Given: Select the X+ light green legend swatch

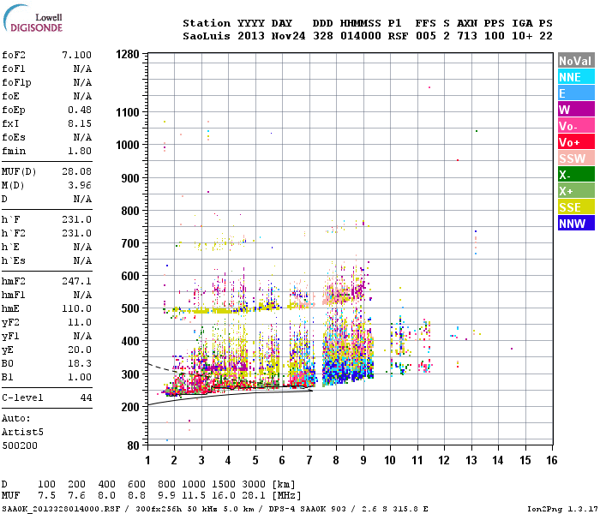Looking at the screenshot, I should [x=576, y=191].
